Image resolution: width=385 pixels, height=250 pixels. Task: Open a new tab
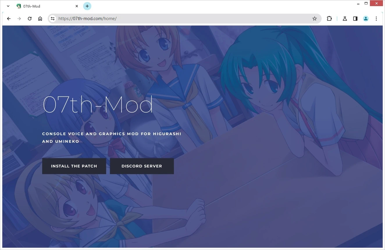pyautogui.click(x=87, y=6)
